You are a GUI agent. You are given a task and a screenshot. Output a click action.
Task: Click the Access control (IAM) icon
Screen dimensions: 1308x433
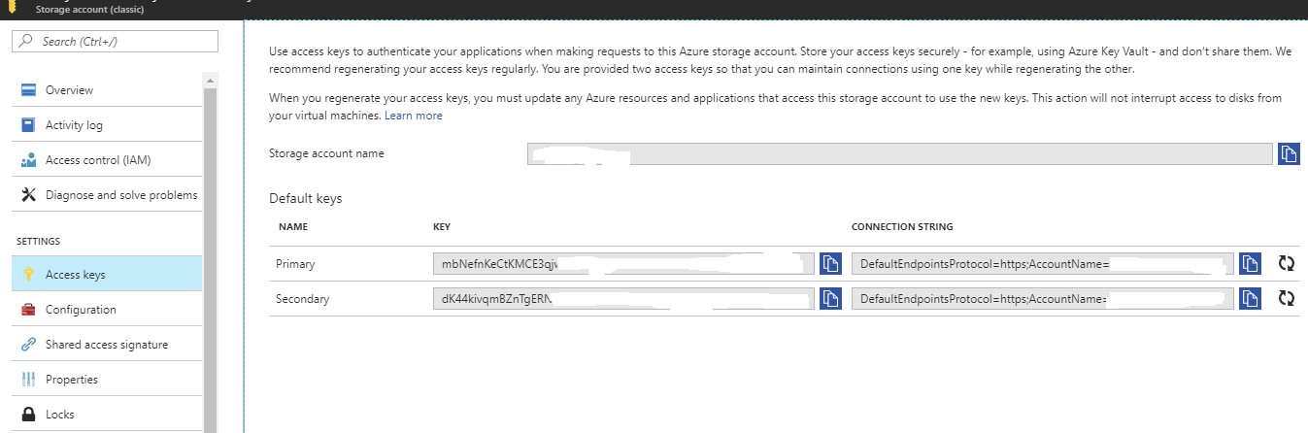(x=28, y=160)
